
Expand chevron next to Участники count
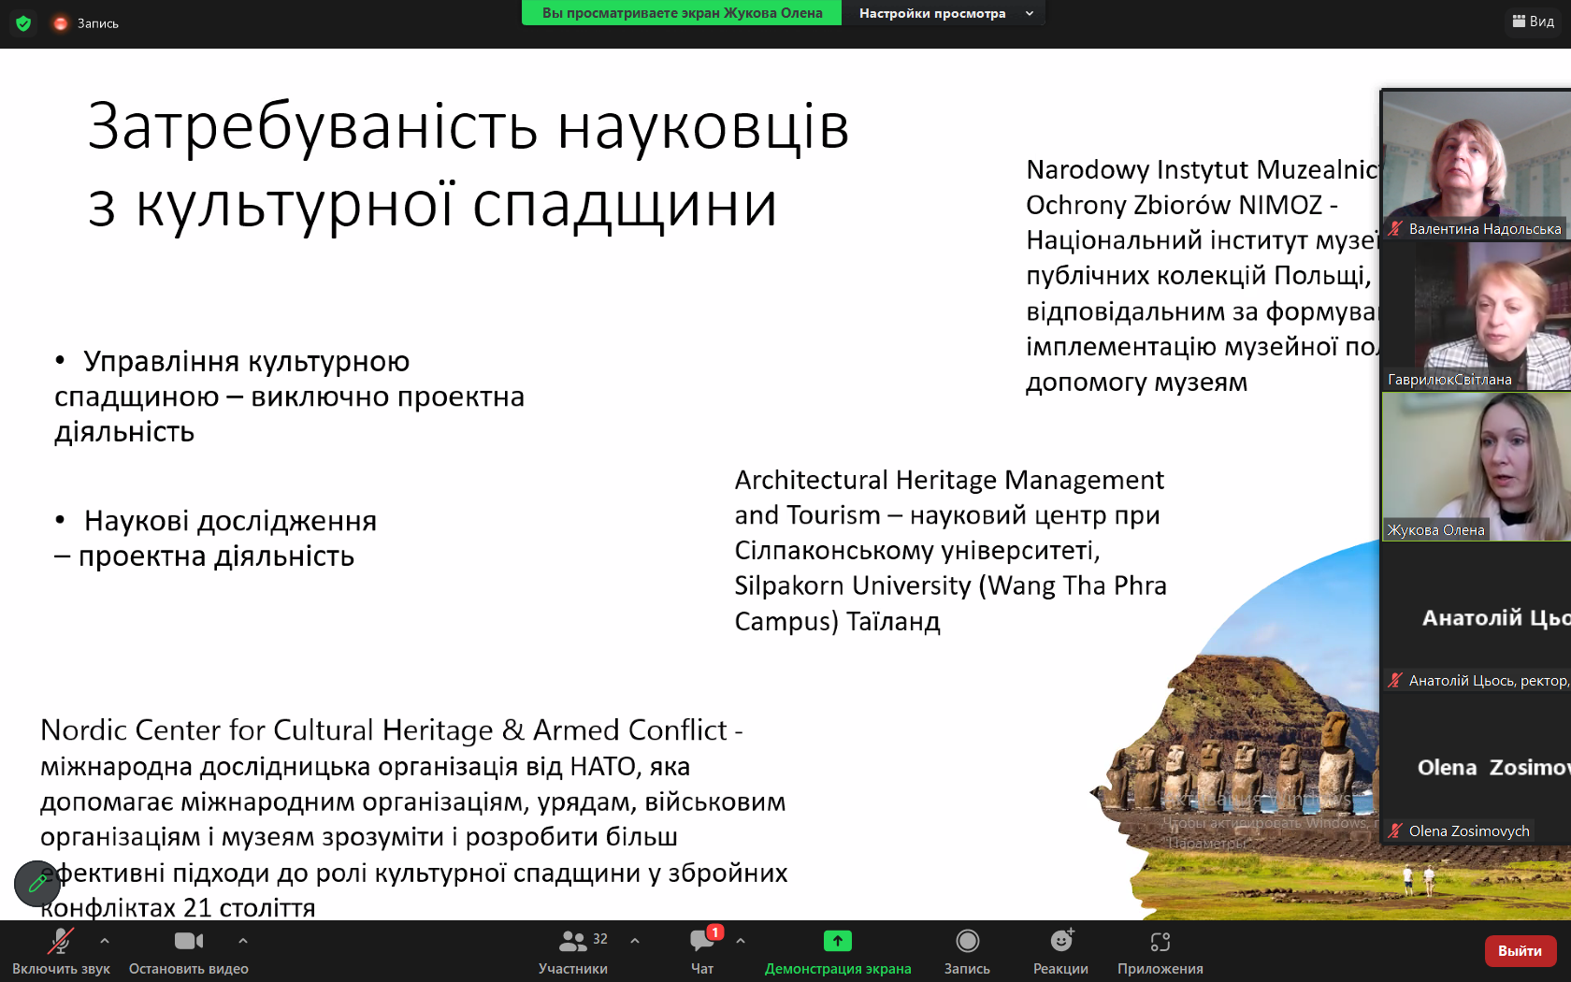pos(635,941)
